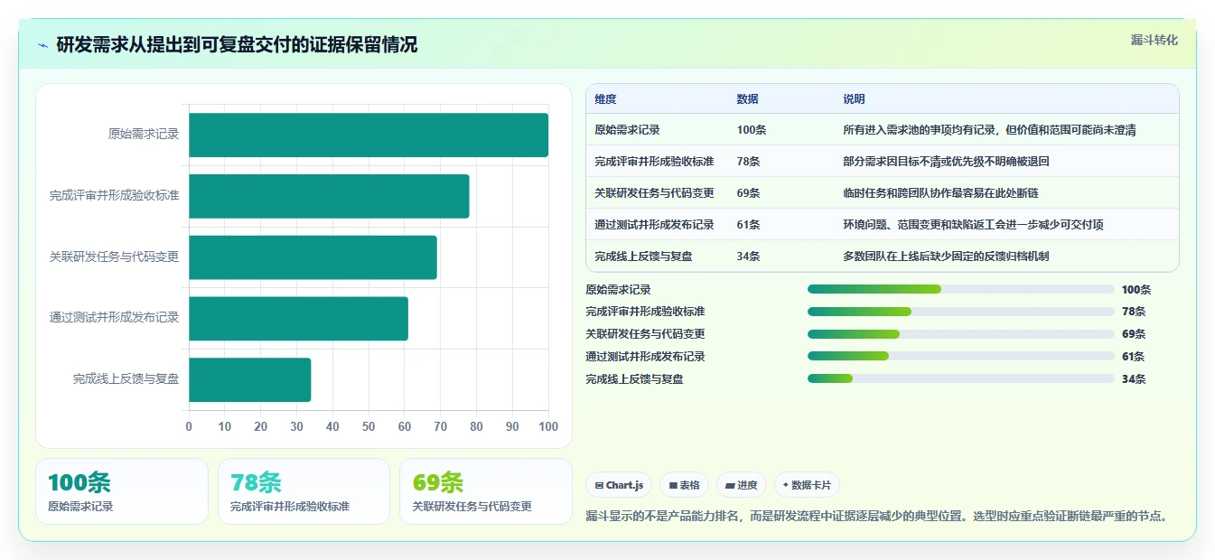Click the 完成线上反馈与复盘 chart bar
Viewport: 1215px width, 560px height.
pos(249,379)
